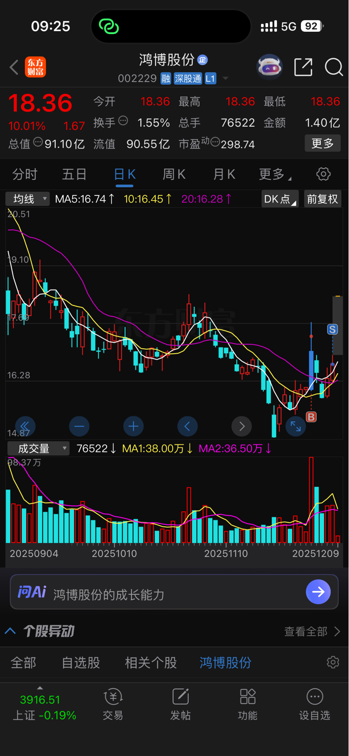
Task: Tap the 更多 quote details button
Action: pyautogui.click(x=323, y=143)
